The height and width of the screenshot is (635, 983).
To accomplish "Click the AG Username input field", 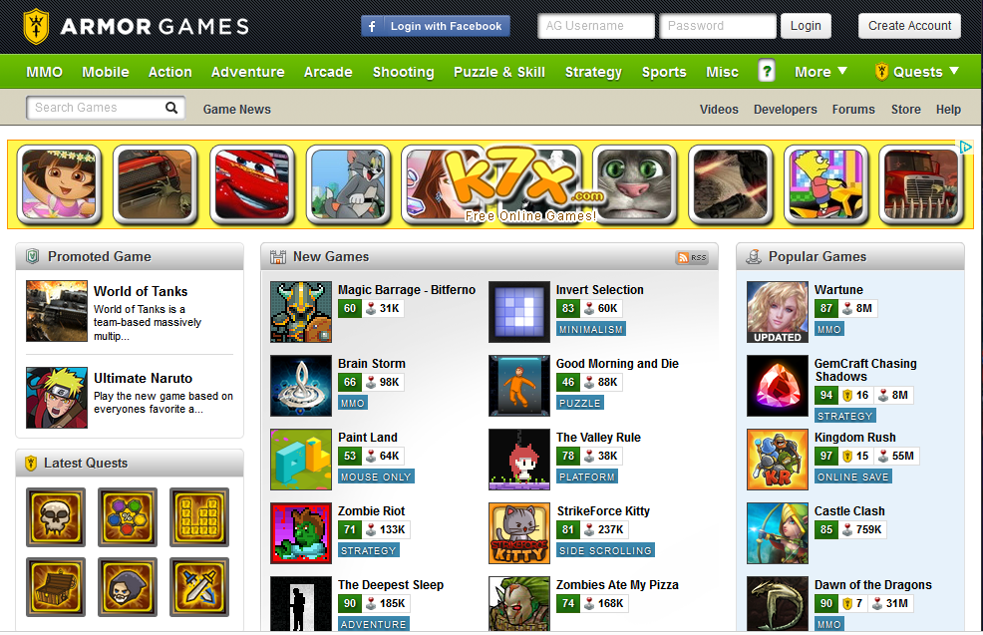I will (596, 26).
